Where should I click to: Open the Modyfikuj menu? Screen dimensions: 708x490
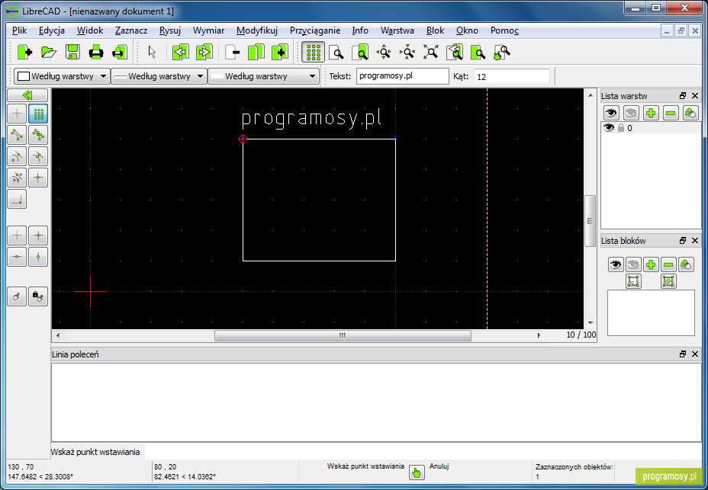point(257,30)
